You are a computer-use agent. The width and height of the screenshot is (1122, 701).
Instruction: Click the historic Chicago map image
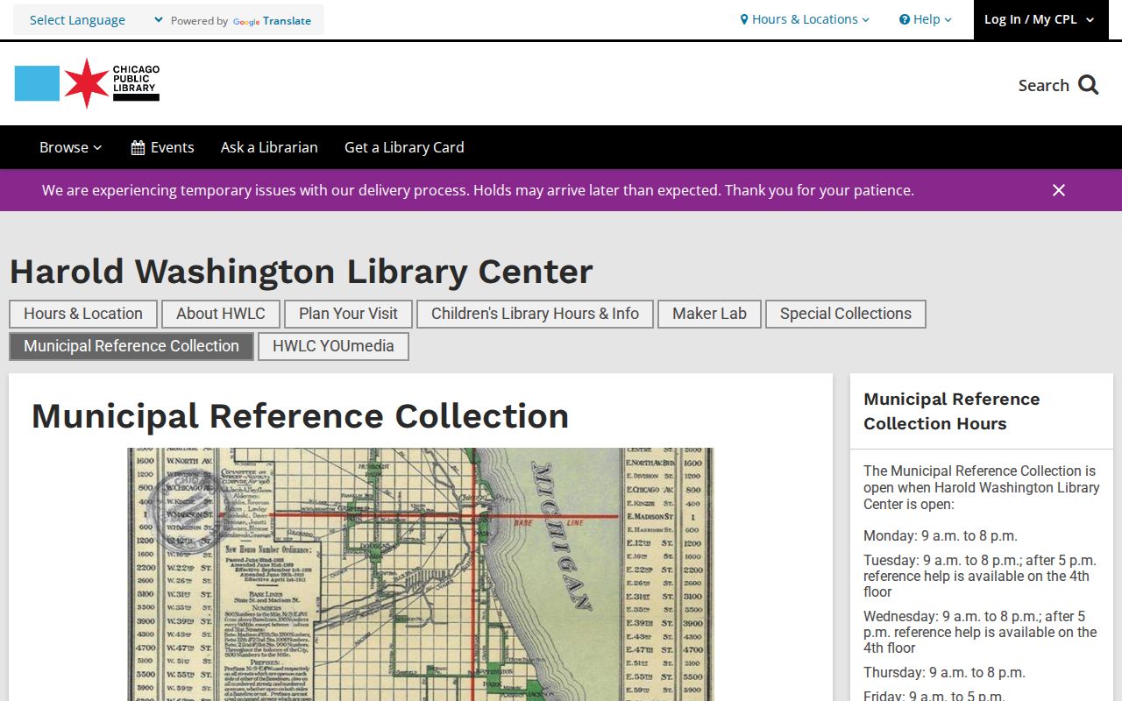pos(421,574)
